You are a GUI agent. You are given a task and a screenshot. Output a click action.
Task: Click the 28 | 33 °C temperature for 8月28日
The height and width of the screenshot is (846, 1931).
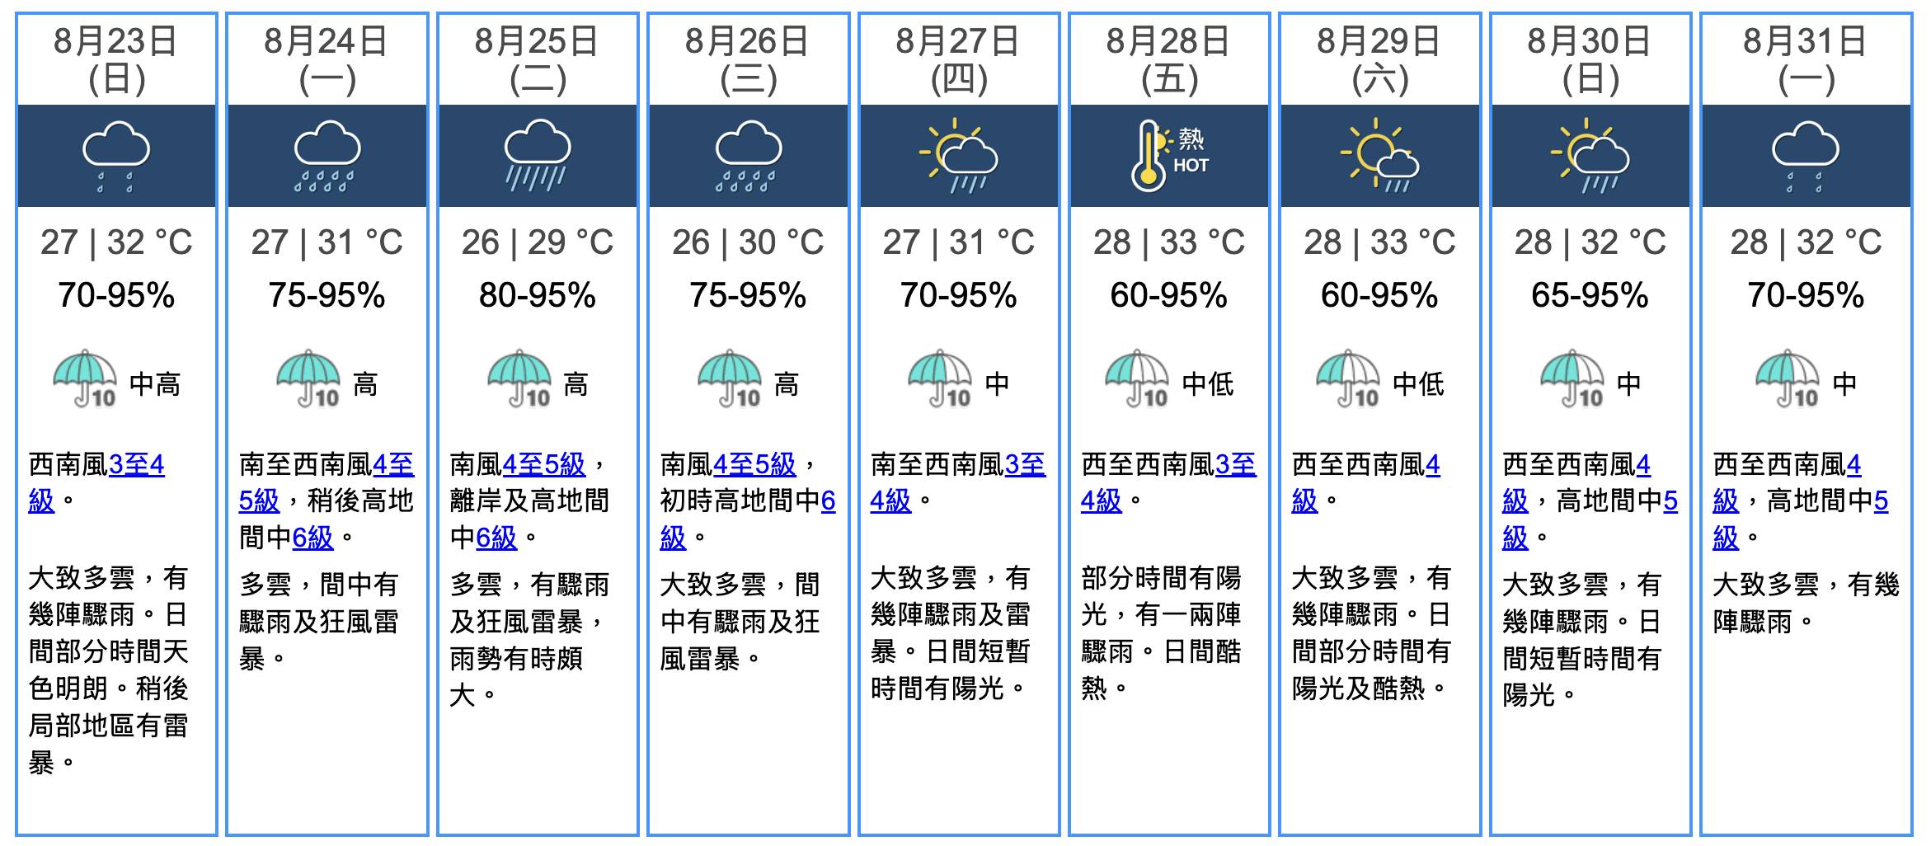(x=1169, y=242)
